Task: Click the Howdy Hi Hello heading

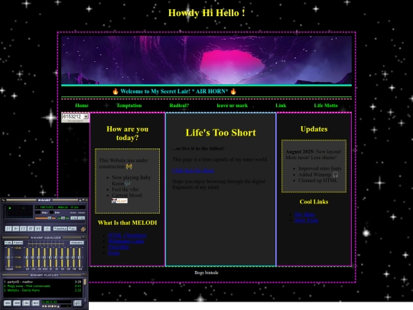Action: click(206, 13)
